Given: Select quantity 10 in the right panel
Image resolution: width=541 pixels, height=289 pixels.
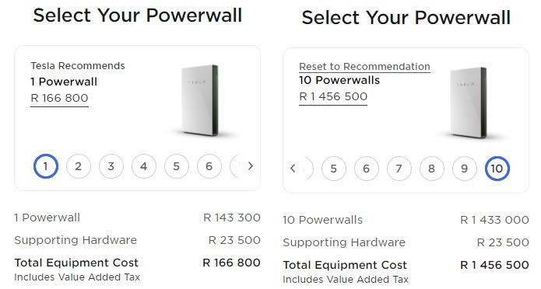Looking at the screenshot, I should coord(497,169).
